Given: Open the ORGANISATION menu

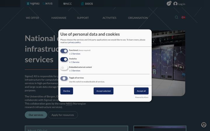Looking at the screenshot, I should (138, 18).
